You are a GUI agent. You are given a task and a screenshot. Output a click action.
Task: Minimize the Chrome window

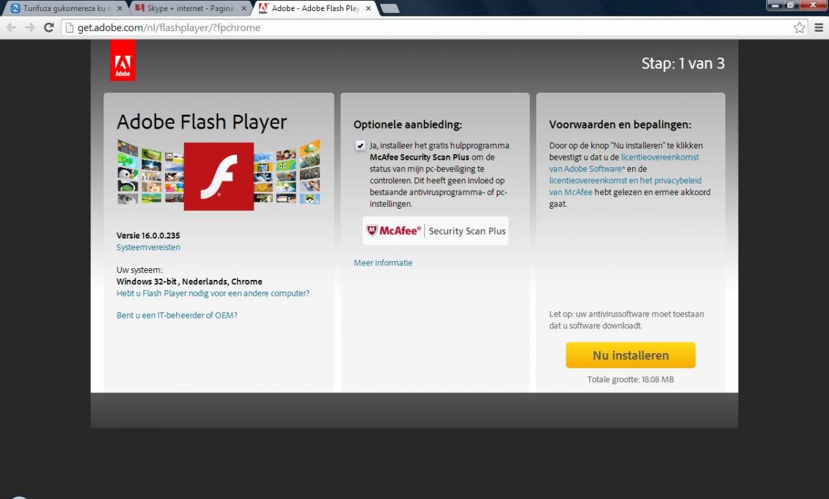(x=775, y=5)
